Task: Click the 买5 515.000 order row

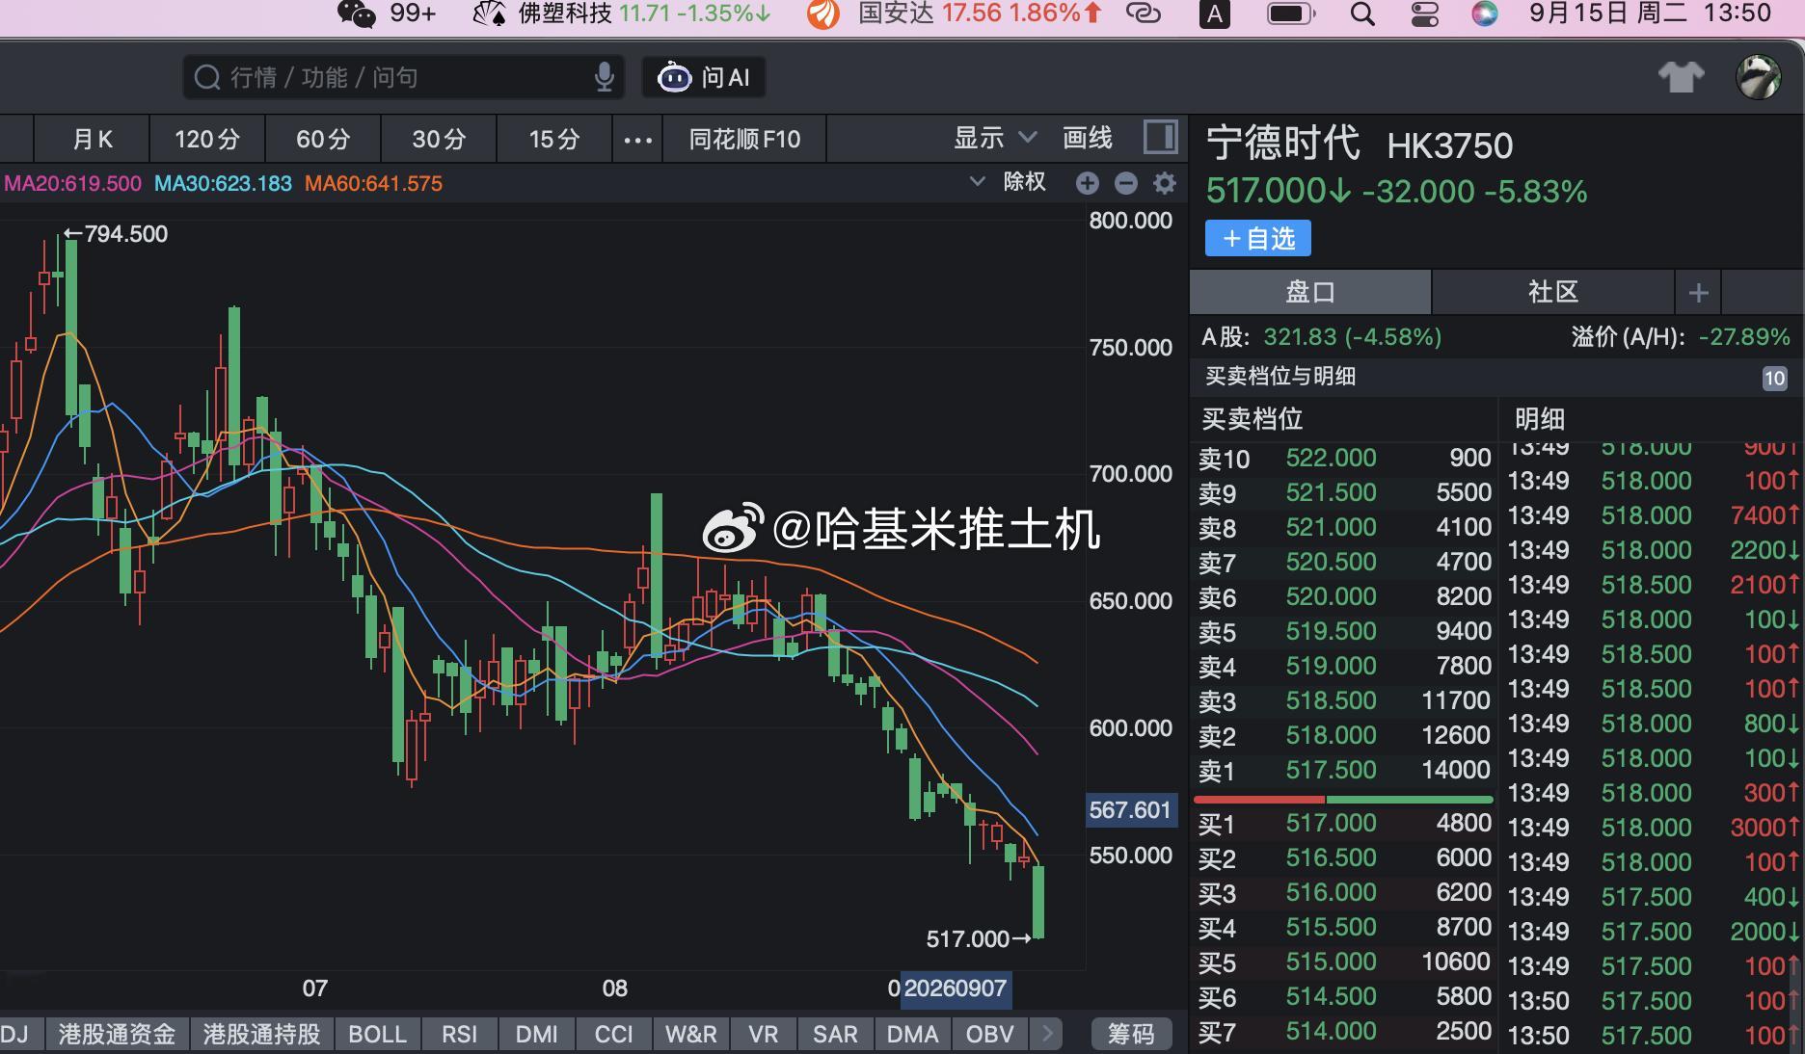Action: pos(1344,962)
